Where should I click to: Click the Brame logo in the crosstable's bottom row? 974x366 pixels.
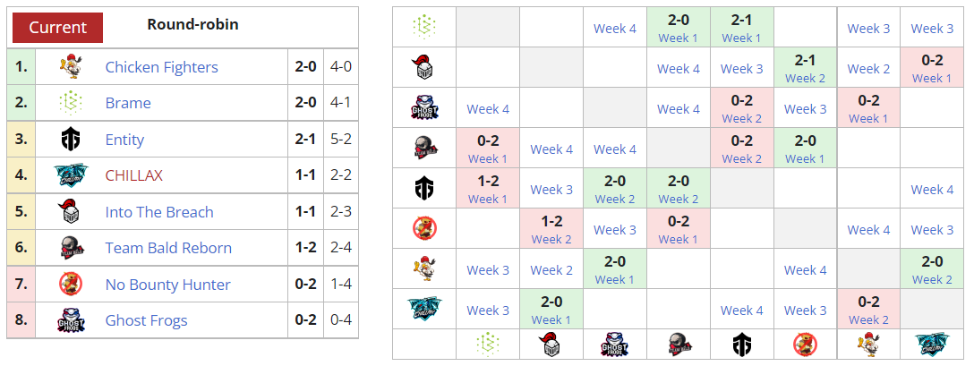[488, 344]
